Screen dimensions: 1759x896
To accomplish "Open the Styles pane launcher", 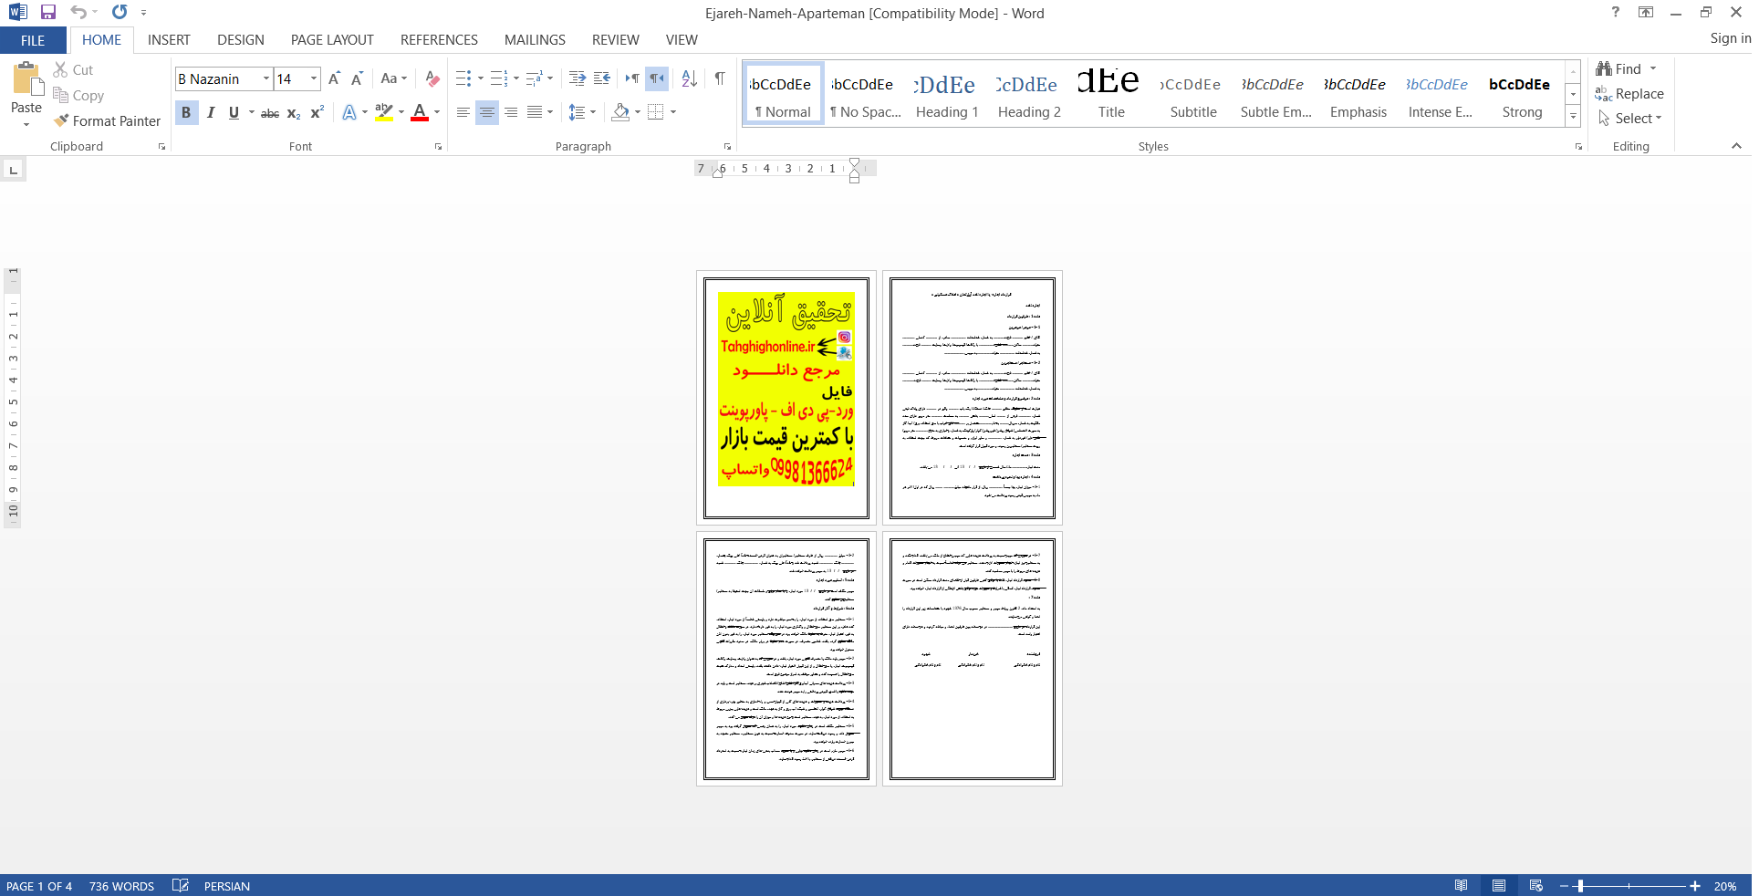I will coord(1578,147).
